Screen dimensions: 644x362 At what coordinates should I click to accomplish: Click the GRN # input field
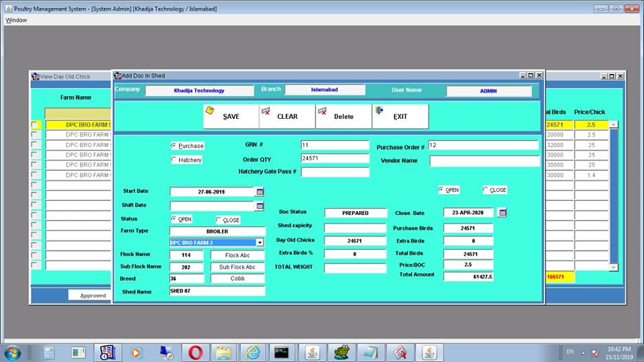click(x=335, y=145)
